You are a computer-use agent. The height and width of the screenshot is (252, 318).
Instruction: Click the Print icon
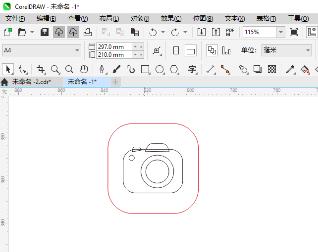coord(88,32)
